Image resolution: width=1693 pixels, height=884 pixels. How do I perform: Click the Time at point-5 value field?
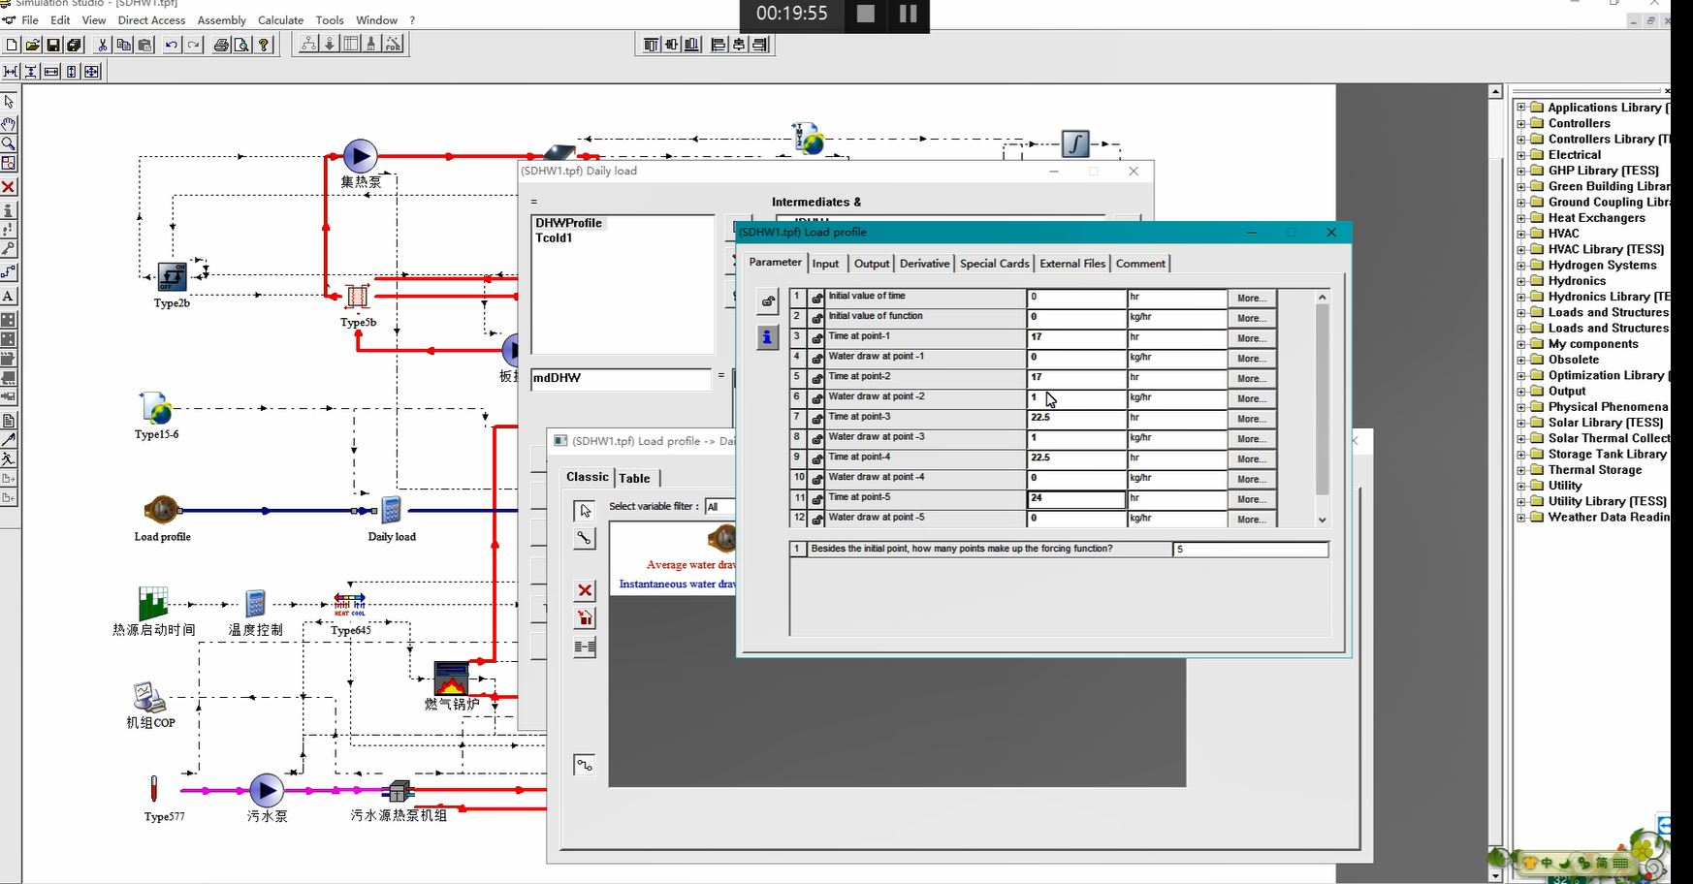(x=1076, y=498)
